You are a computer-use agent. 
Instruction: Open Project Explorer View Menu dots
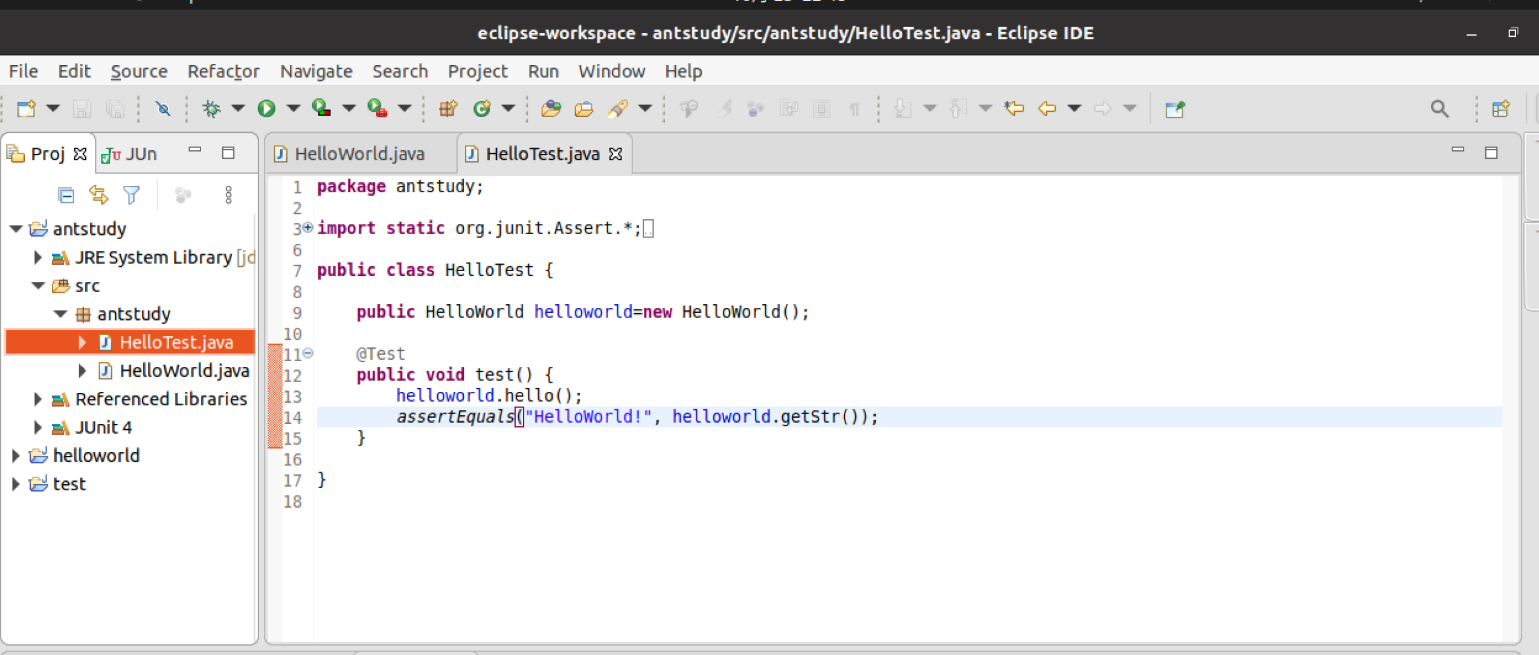coord(228,195)
